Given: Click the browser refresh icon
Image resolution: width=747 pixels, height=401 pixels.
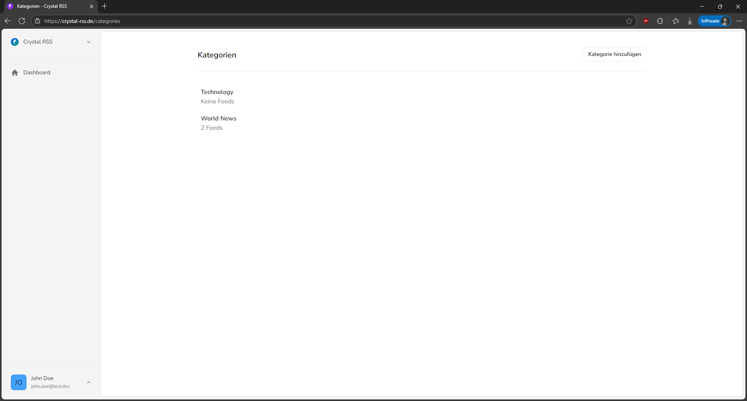Looking at the screenshot, I should coord(22,21).
